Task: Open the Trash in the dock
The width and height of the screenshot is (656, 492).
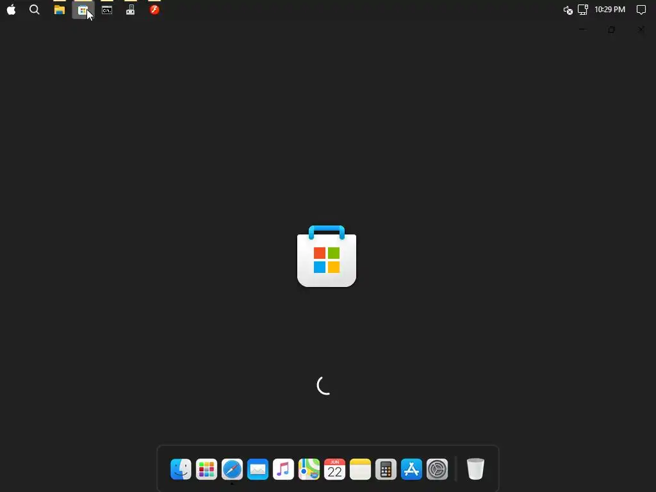Action: tap(475, 469)
